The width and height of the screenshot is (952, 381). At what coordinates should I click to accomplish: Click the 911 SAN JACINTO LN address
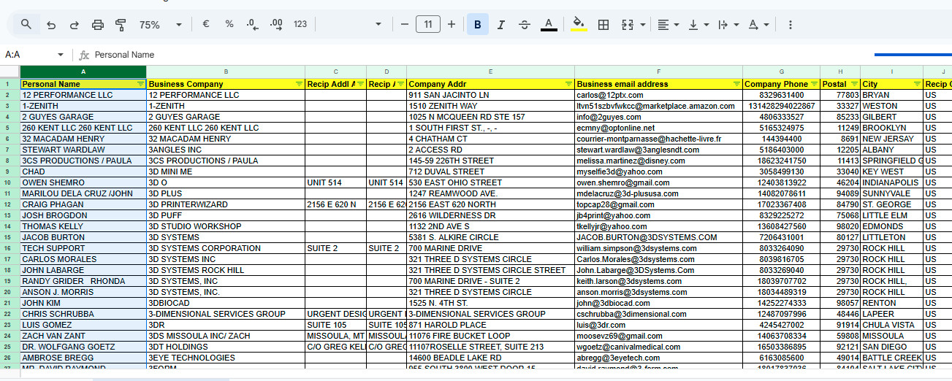tap(490, 95)
